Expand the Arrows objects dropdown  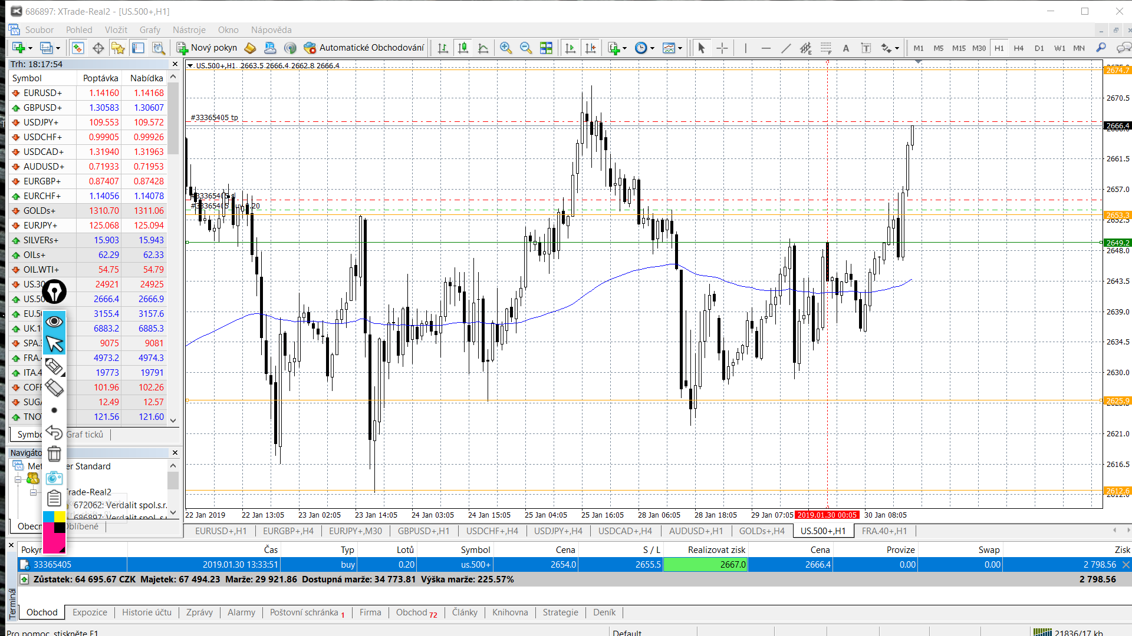tap(897, 48)
